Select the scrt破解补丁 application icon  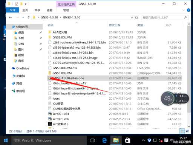[x=50, y=124]
